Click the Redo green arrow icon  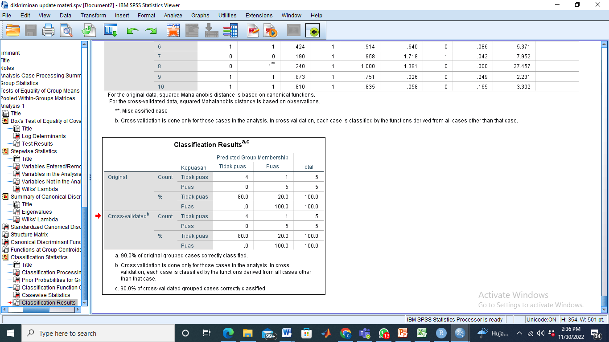coord(151,31)
